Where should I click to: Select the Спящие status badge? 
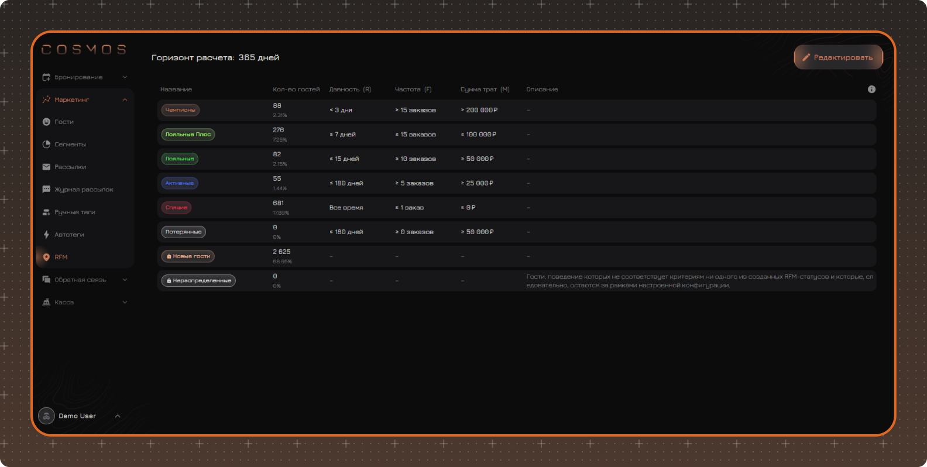pos(176,207)
